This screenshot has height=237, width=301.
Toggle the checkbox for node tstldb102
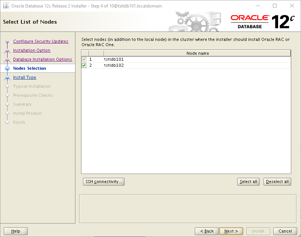(x=84, y=65)
